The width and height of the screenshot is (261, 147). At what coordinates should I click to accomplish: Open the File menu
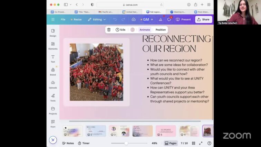tap(63, 19)
